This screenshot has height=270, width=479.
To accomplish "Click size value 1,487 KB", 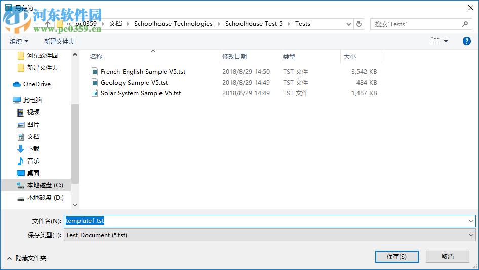I will pyautogui.click(x=364, y=93).
